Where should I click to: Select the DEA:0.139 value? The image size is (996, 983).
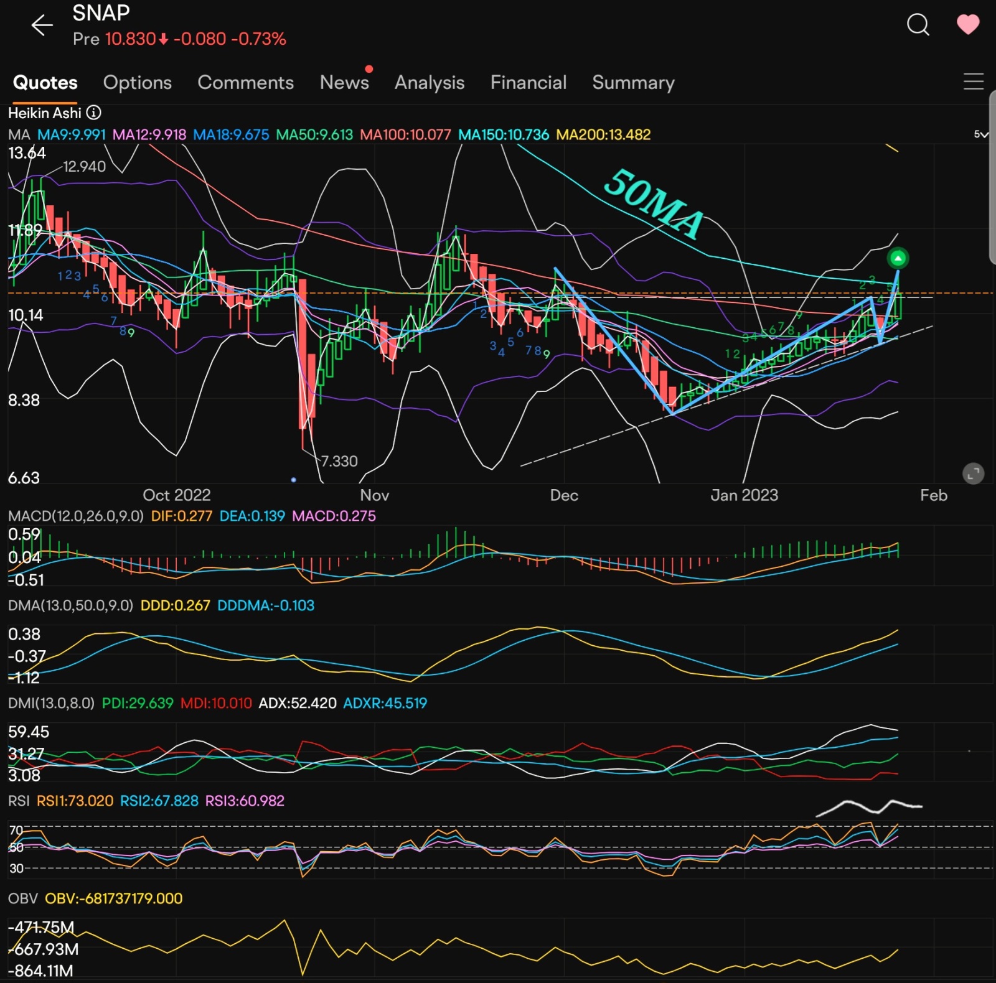(252, 516)
